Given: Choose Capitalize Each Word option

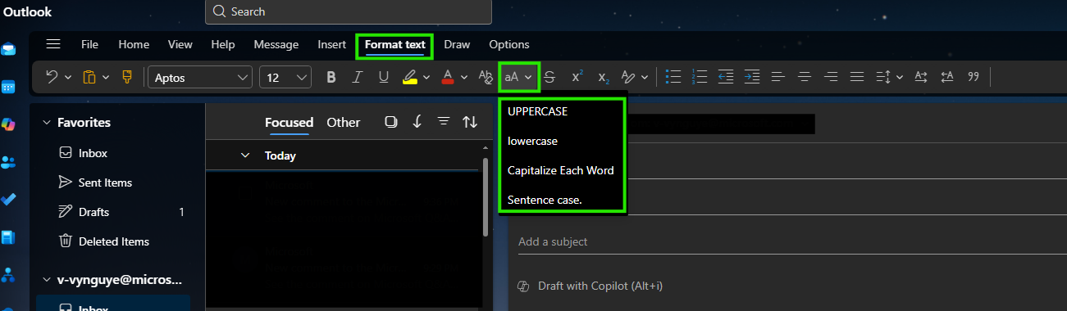Looking at the screenshot, I should [x=562, y=170].
